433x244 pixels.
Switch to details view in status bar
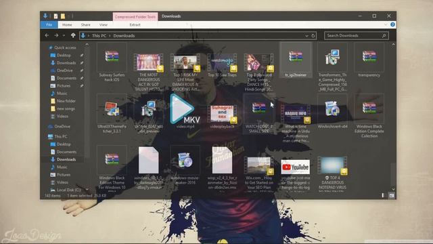(383, 195)
